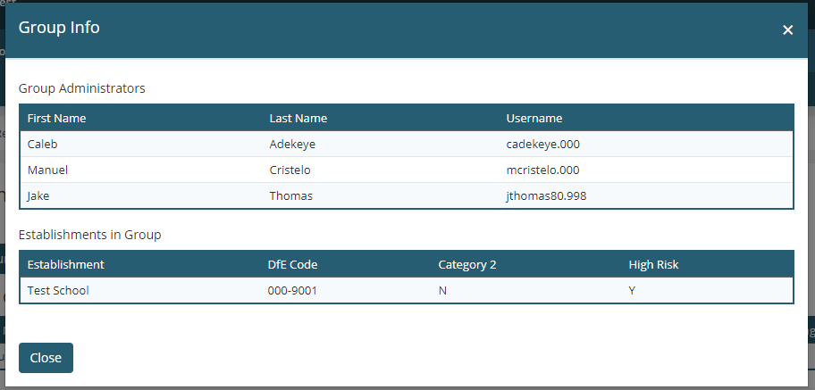Select the Test School establishment row
Screen dimensions: 815x390
tap(58, 290)
